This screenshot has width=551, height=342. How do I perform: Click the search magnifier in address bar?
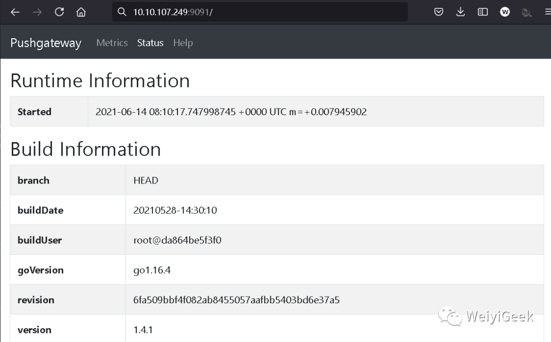[x=122, y=12]
